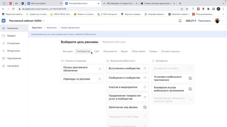Select the Все цели tab
Viewport: 227px width, 127px height.
click(x=68, y=51)
